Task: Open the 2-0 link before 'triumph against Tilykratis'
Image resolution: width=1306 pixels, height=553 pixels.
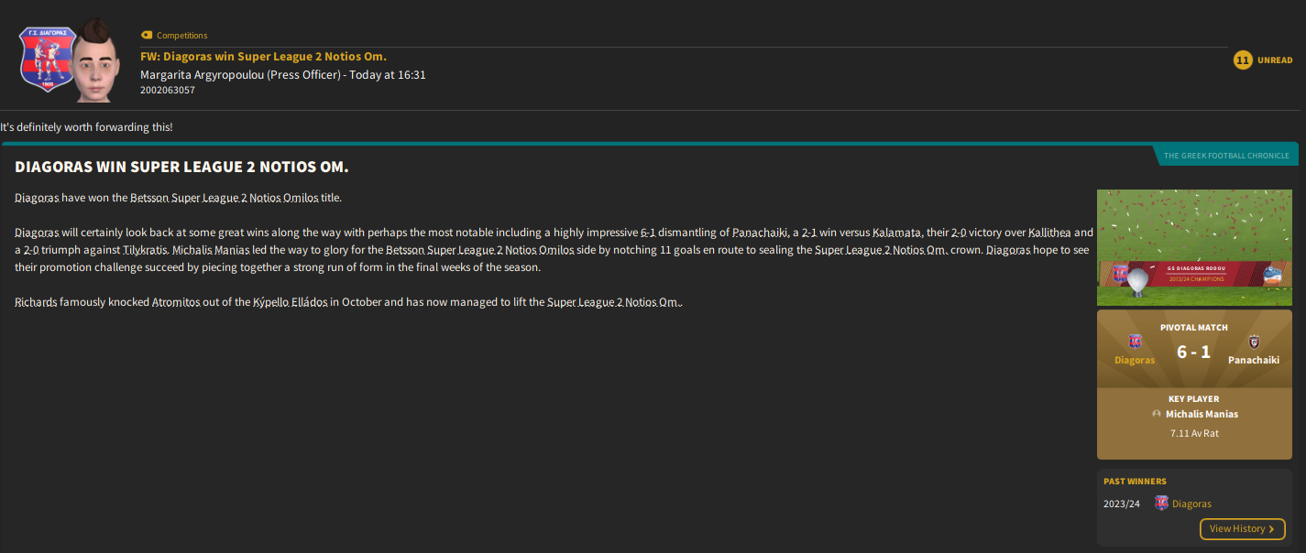Action: tap(32, 250)
